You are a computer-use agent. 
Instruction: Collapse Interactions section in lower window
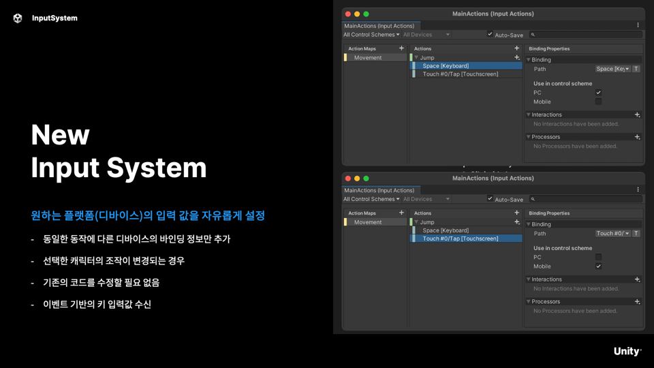tap(529, 279)
